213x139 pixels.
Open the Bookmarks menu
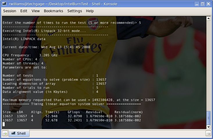point(53,11)
